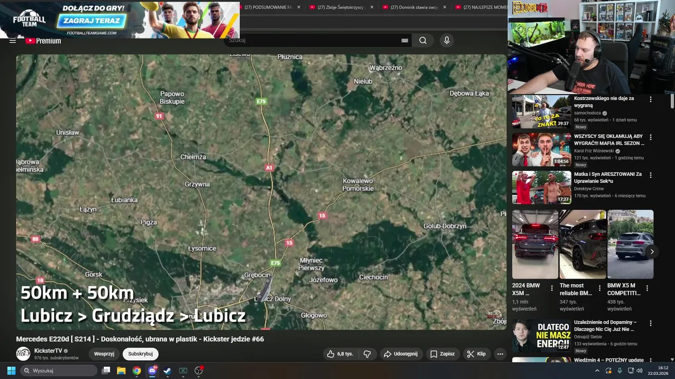This screenshot has width=675, height=379.
Task: Open the Mafia IRL video thumbnail
Action: [x=542, y=149]
